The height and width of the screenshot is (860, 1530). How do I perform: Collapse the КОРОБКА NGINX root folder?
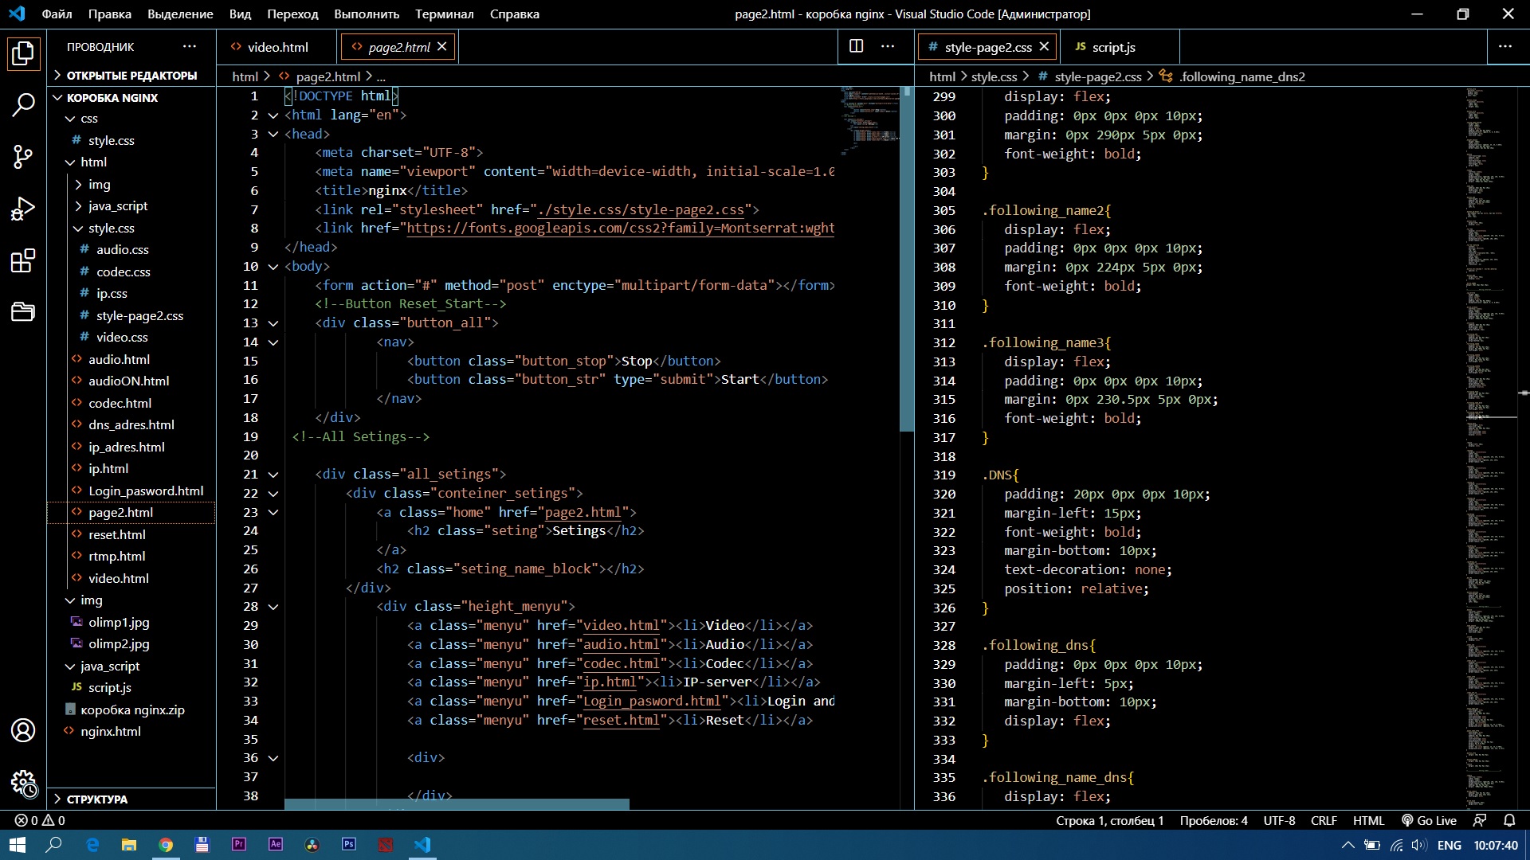coord(131,97)
